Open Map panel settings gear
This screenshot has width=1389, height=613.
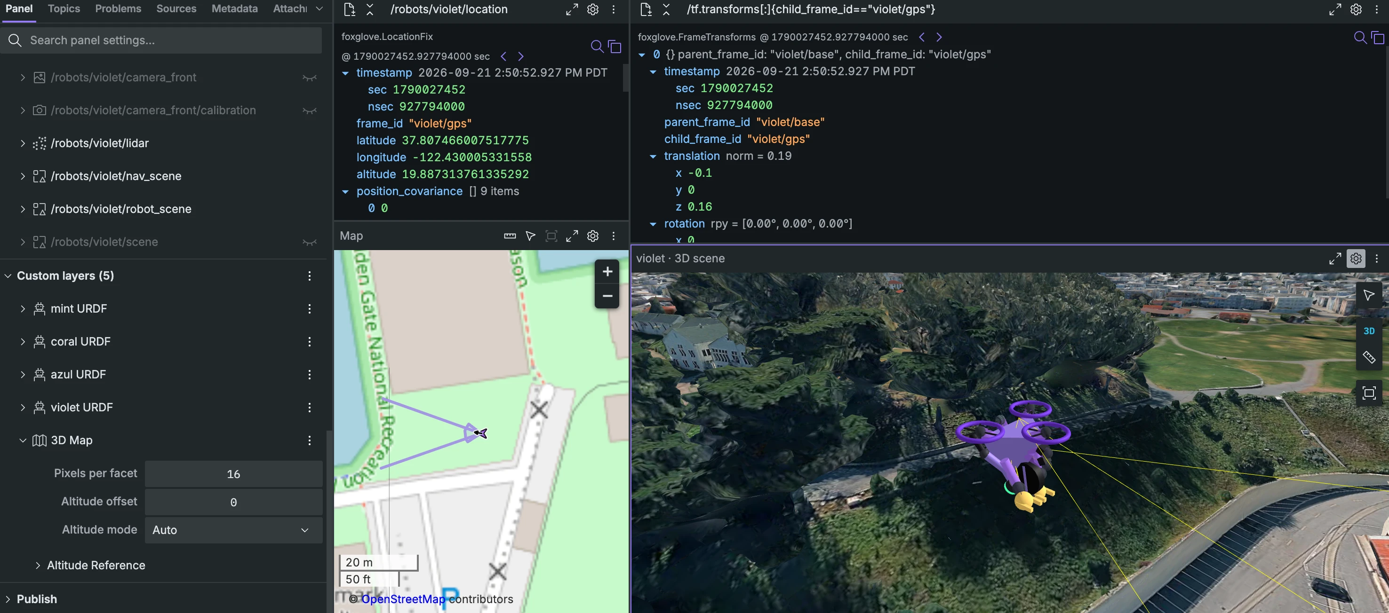click(x=592, y=236)
